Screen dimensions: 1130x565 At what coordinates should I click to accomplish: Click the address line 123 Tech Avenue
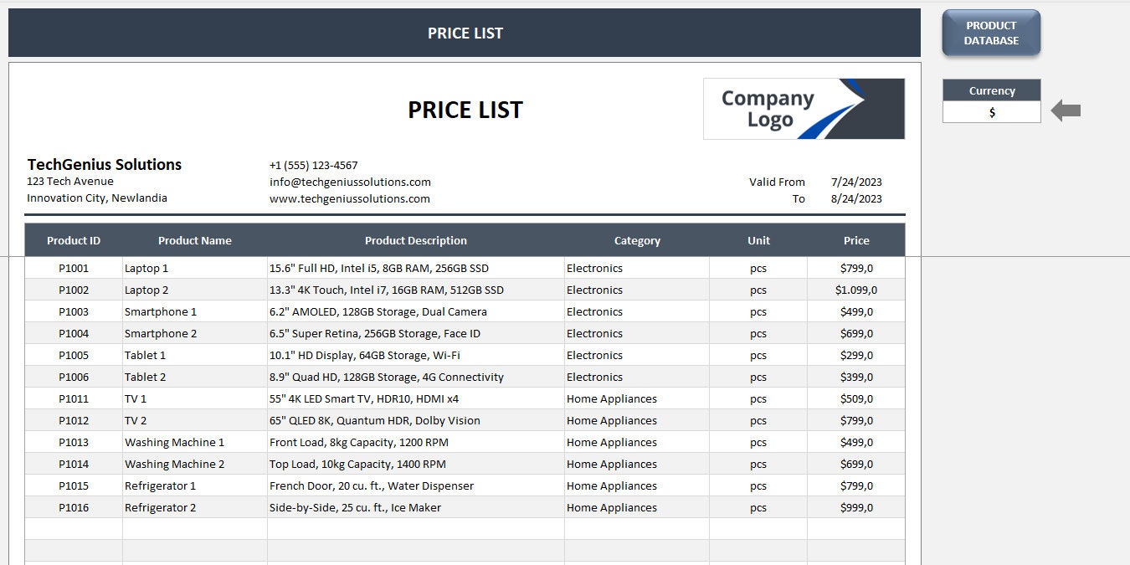pyautogui.click(x=70, y=181)
